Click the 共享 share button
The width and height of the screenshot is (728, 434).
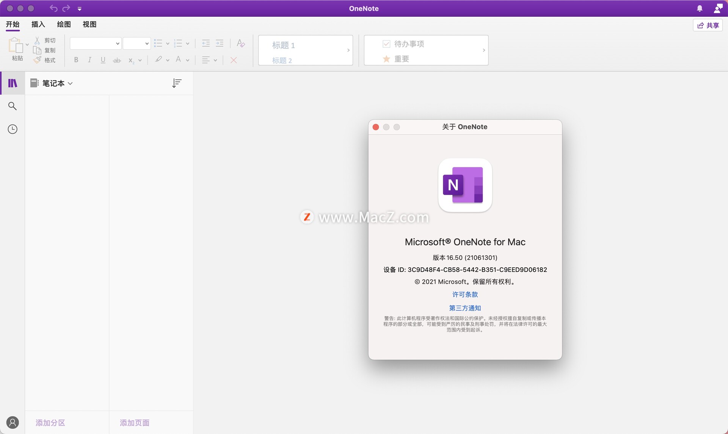[x=708, y=25]
